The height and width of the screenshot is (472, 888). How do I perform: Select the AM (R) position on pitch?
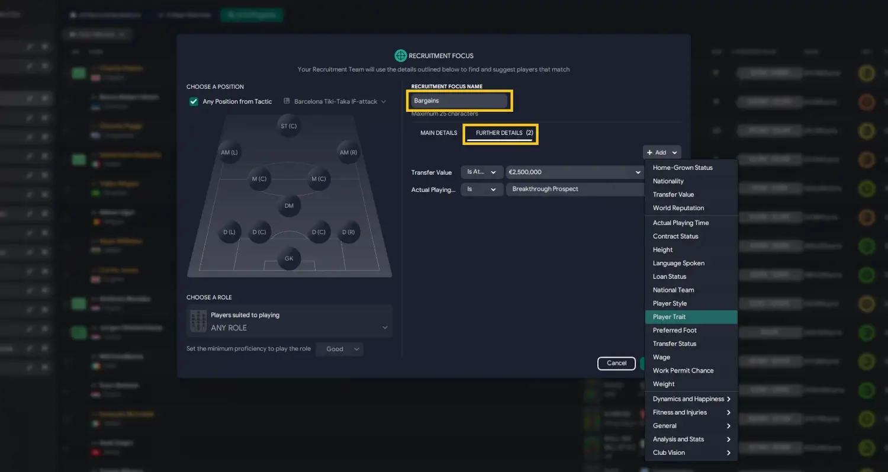pyautogui.click(x=349, y=152)
